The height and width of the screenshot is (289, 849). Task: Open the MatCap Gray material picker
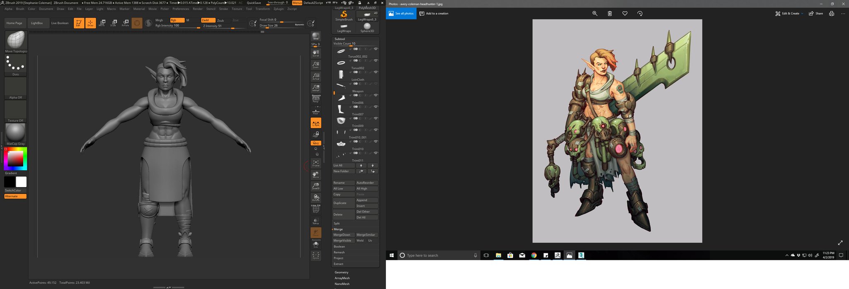(16, 135)
